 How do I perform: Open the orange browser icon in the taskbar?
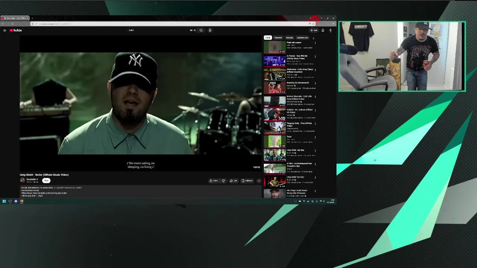point(22,201)
